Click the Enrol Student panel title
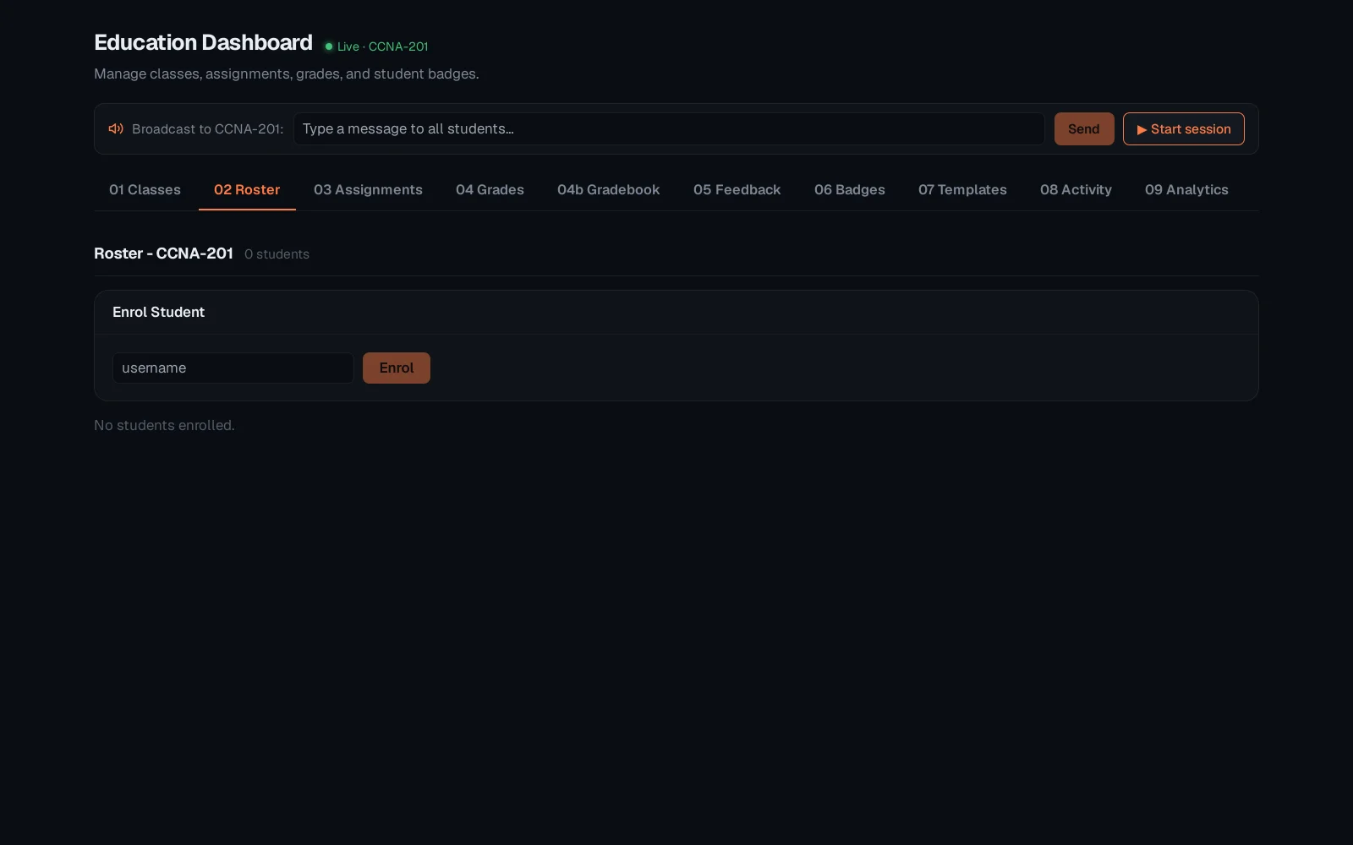Viewport: 1353px width, 845px height. [158, 312]
